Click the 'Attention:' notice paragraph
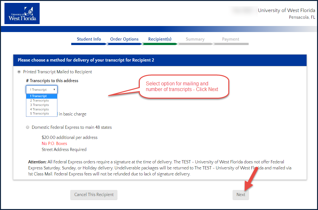 [160, 168]
